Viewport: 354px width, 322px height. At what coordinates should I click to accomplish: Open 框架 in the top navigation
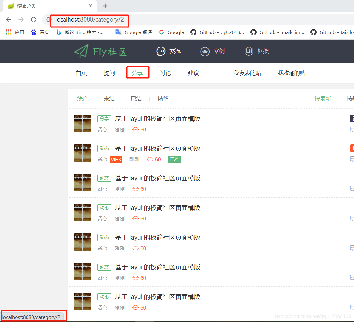point(257,51)
